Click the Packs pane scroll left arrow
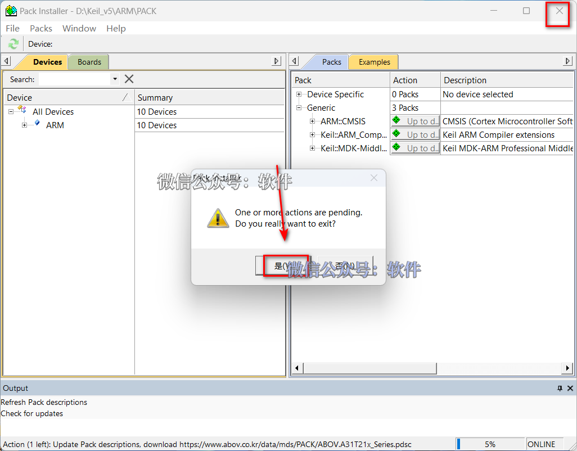The image size is (577, 451). click(x=297, y=368)
